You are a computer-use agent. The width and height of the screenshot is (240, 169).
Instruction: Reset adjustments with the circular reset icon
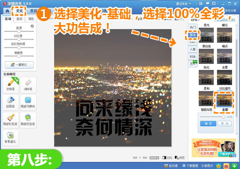[32, 26]
